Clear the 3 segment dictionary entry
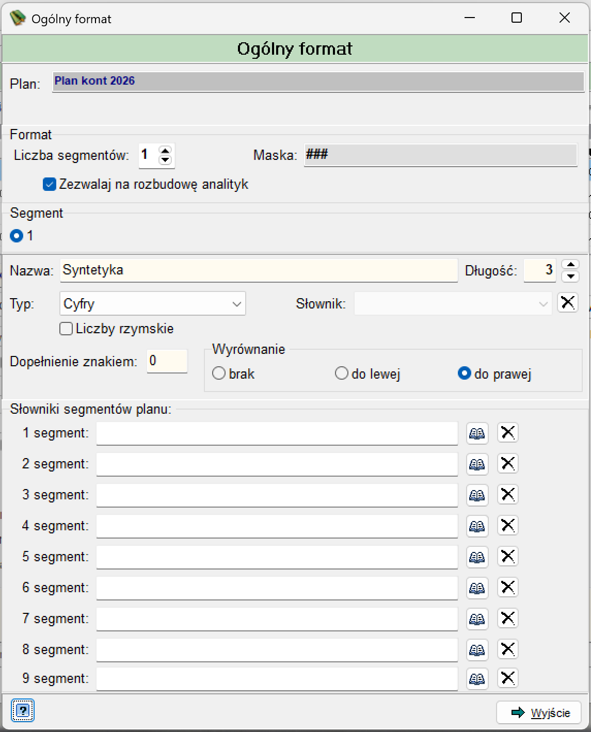The height and width of the screenshot is (732, 591). [508, 494]
